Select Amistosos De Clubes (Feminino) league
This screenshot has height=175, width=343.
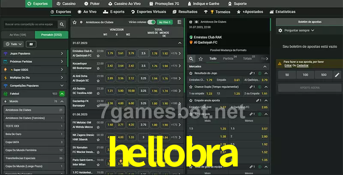34,118
